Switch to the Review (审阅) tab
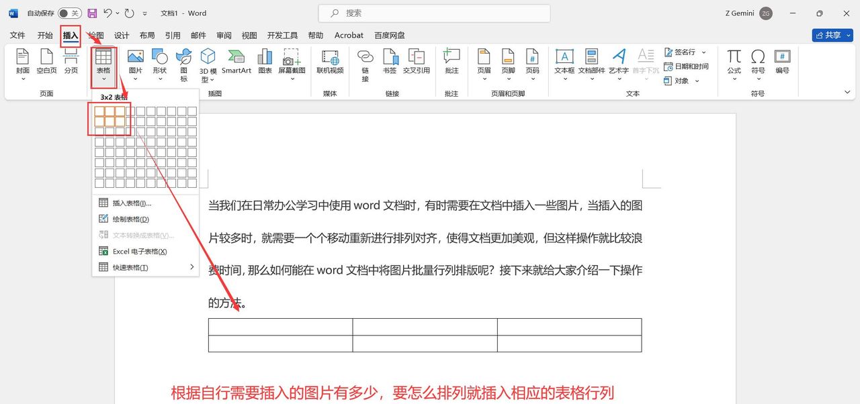The image size is (860, 404). coord(224,36)
